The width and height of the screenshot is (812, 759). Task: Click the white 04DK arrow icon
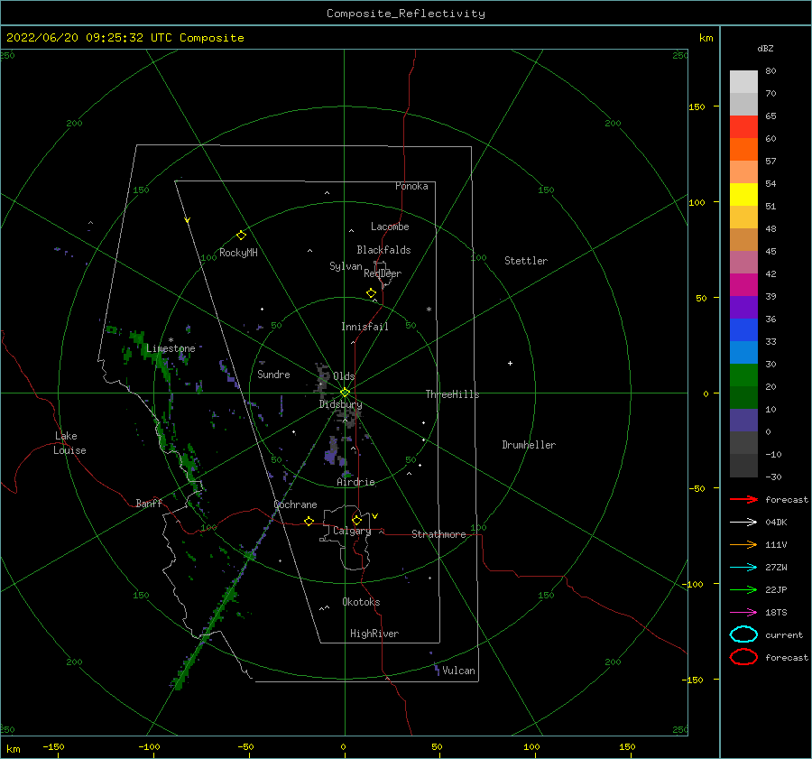click(743, 523)
